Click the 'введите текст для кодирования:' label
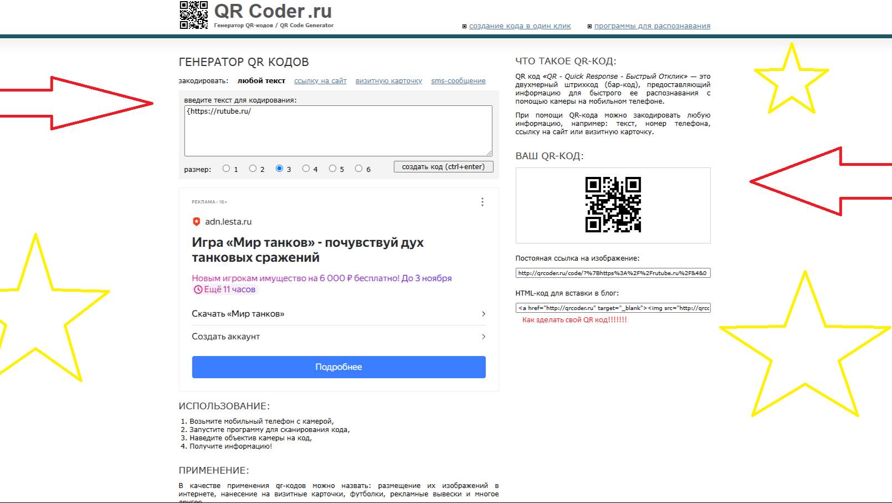This screenshot has width=892, height=503. [240, 100]
